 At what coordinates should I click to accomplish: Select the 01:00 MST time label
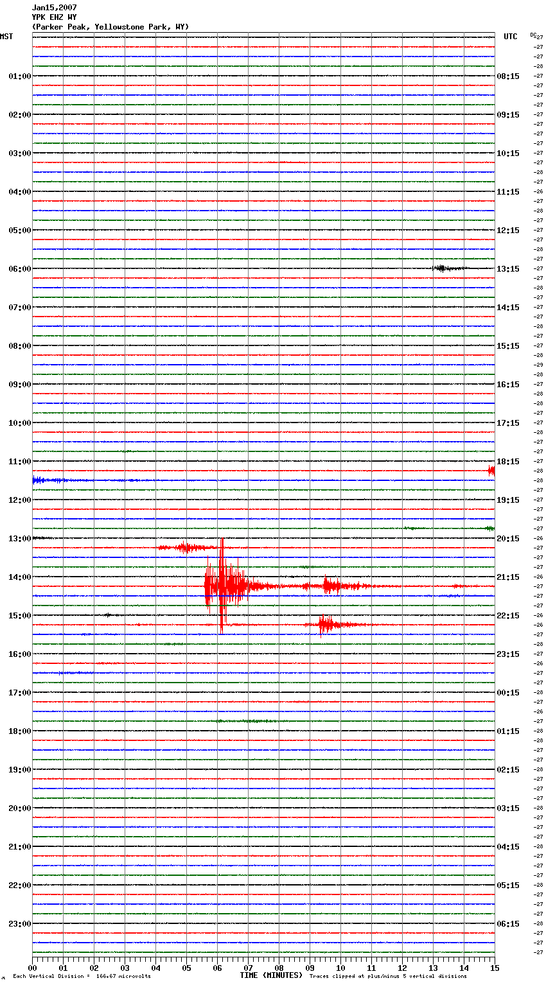20,76
